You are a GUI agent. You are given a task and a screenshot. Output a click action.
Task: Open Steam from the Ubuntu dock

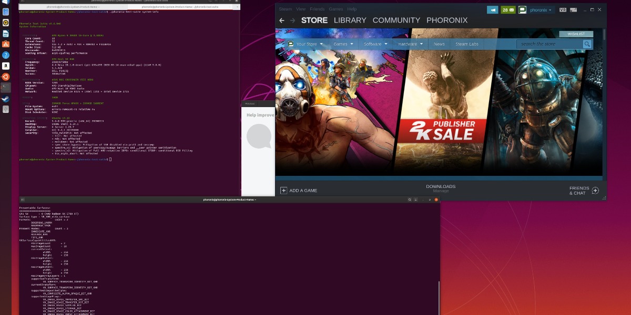tap(5, 99)
